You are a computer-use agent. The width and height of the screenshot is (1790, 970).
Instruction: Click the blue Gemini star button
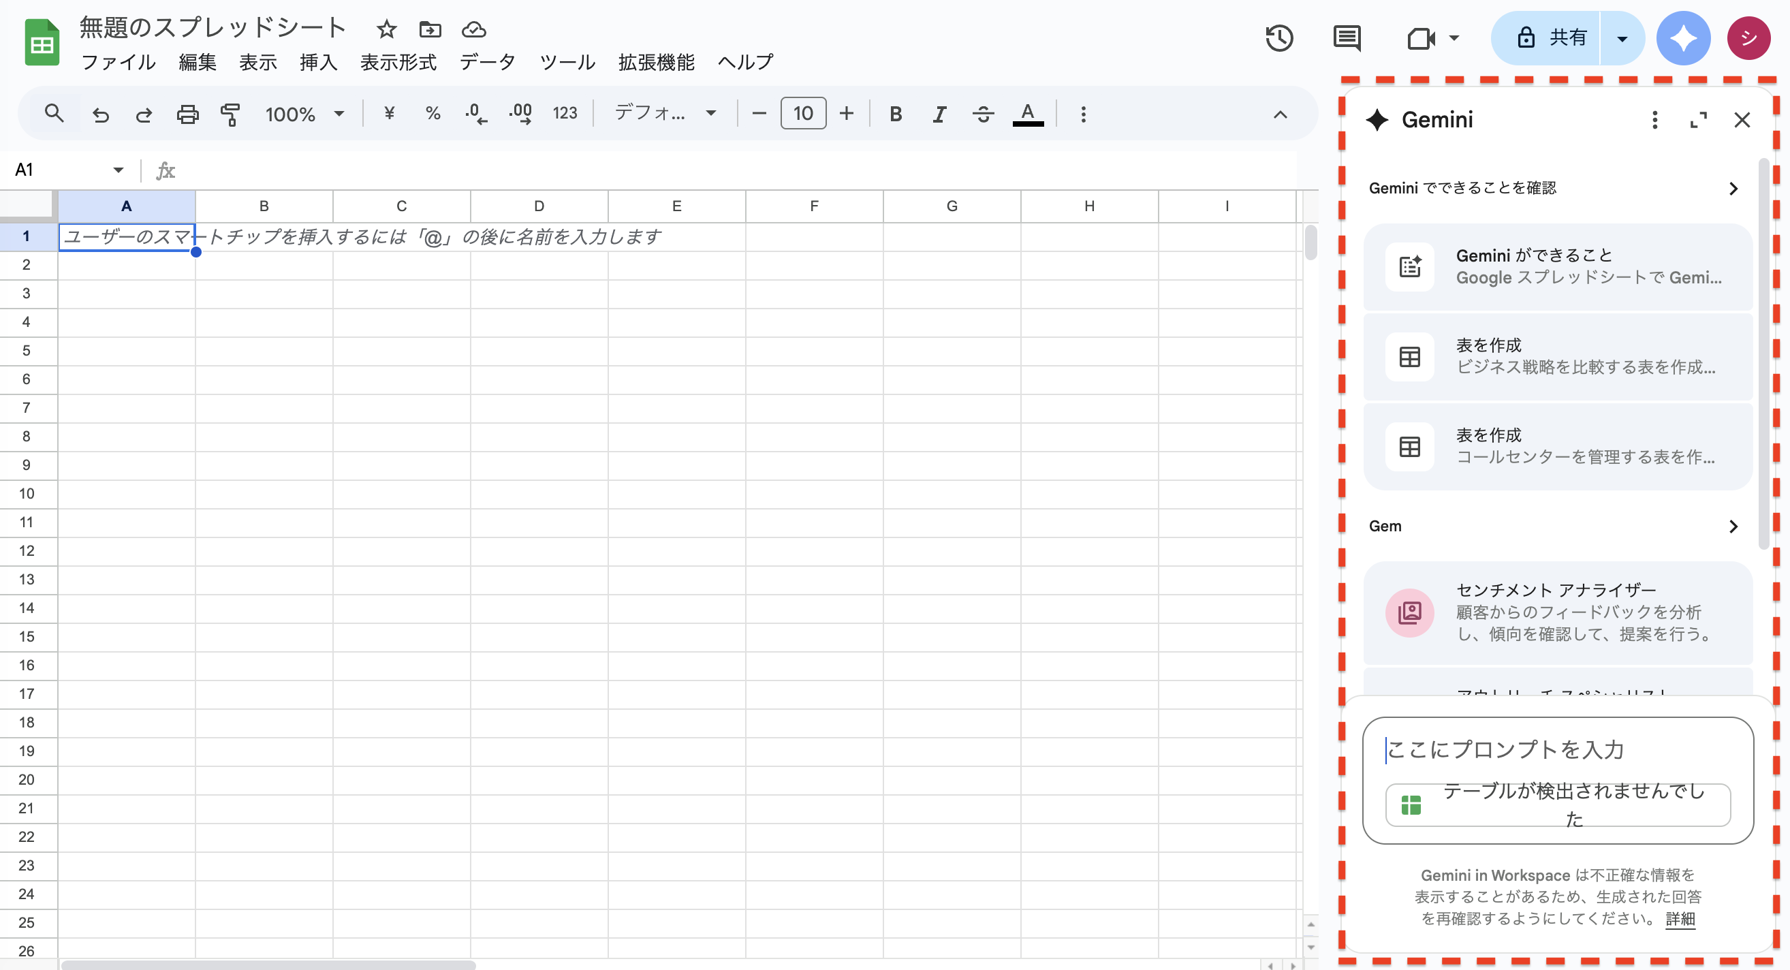pyautogui.click(x=1683, y=38)
